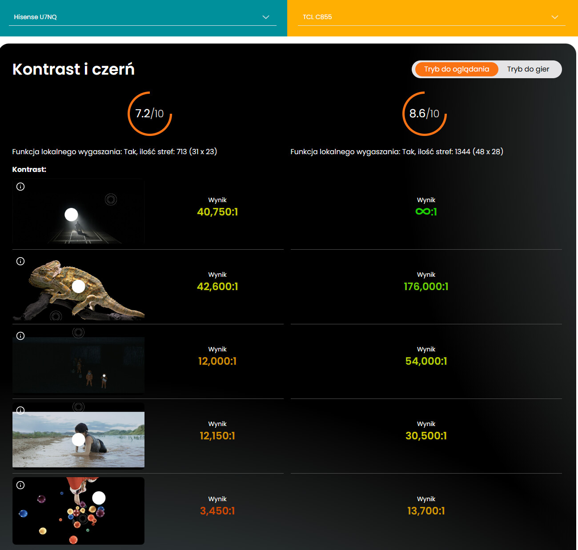Click the info icon on the dark astronauts scene
The image size is (578, 550).
(x=20, y=336)
